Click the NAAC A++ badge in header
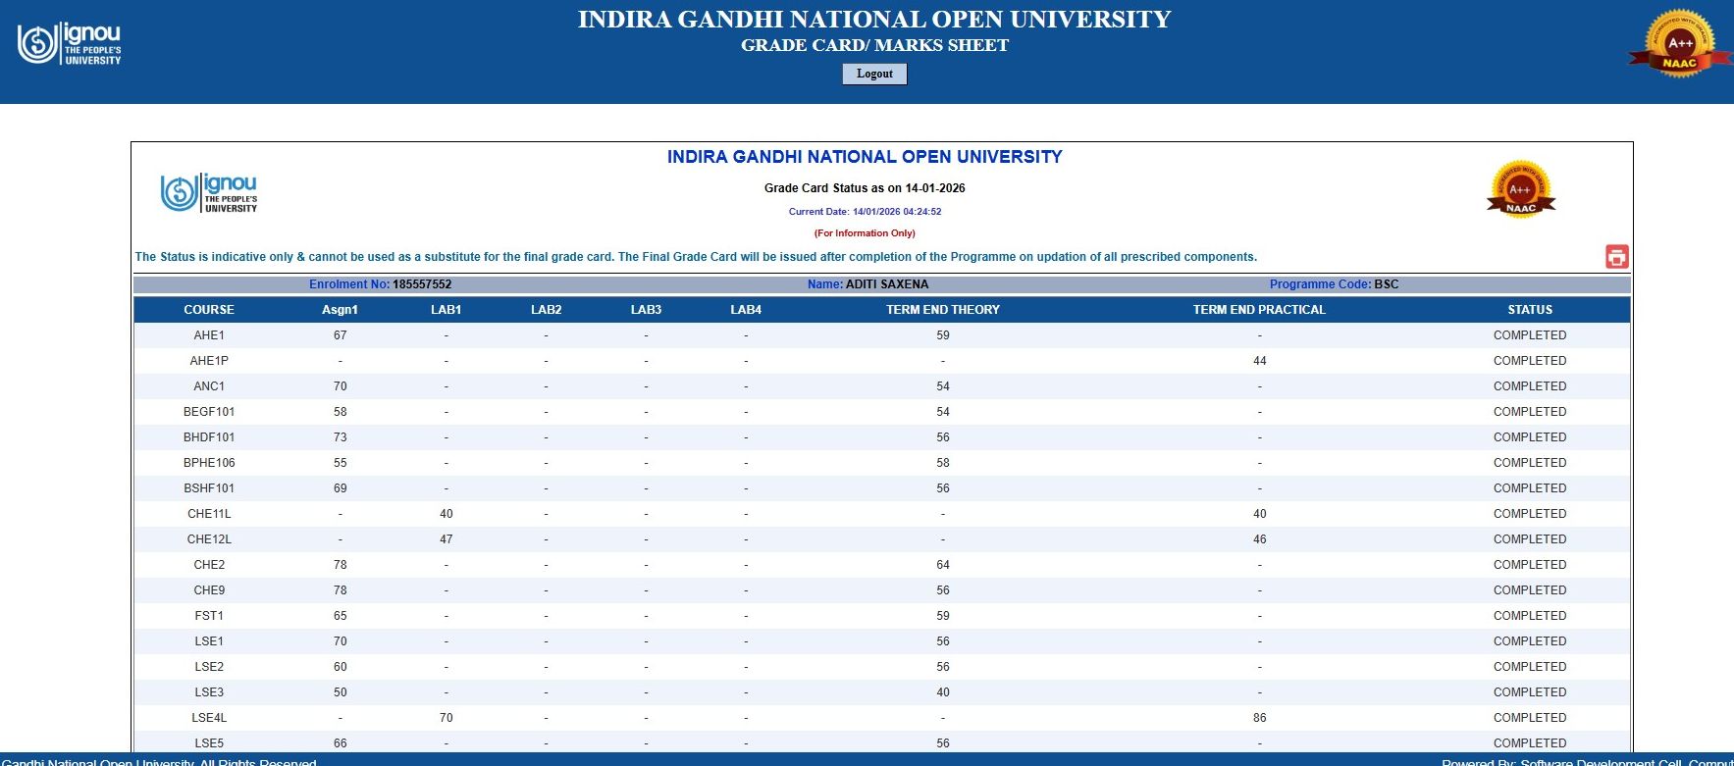This screenshot has height=766, width=1734. pyautogui.click(x=1680, y=44)
